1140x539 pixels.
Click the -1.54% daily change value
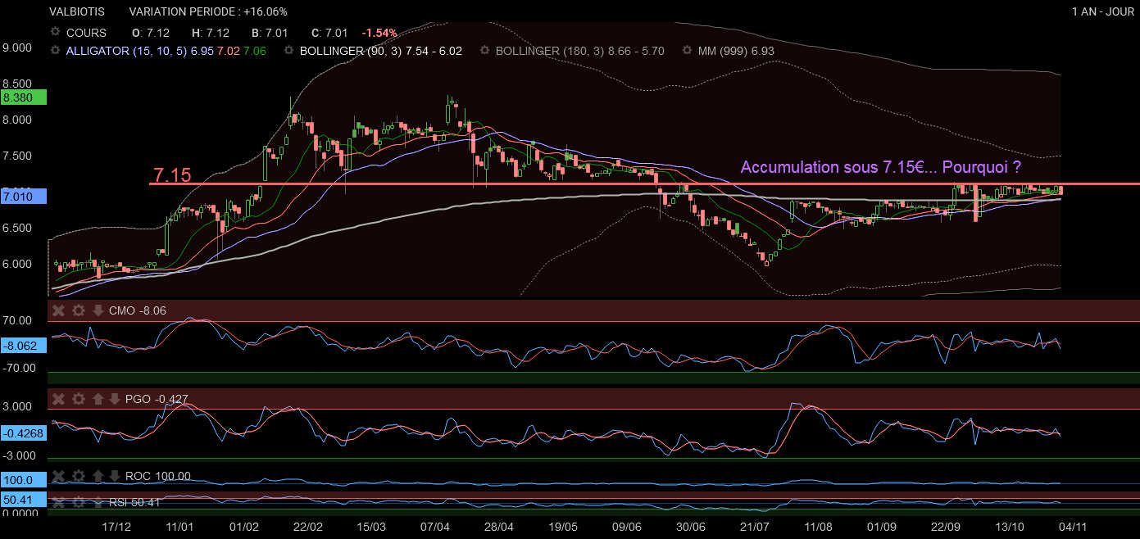[379, 33]
